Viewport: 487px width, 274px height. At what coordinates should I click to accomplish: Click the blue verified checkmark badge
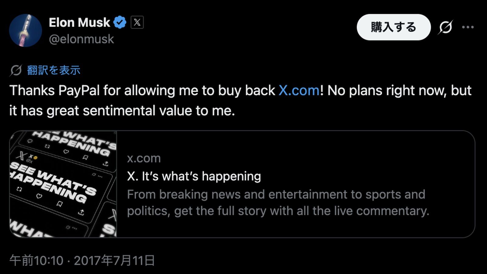point(120,23)
